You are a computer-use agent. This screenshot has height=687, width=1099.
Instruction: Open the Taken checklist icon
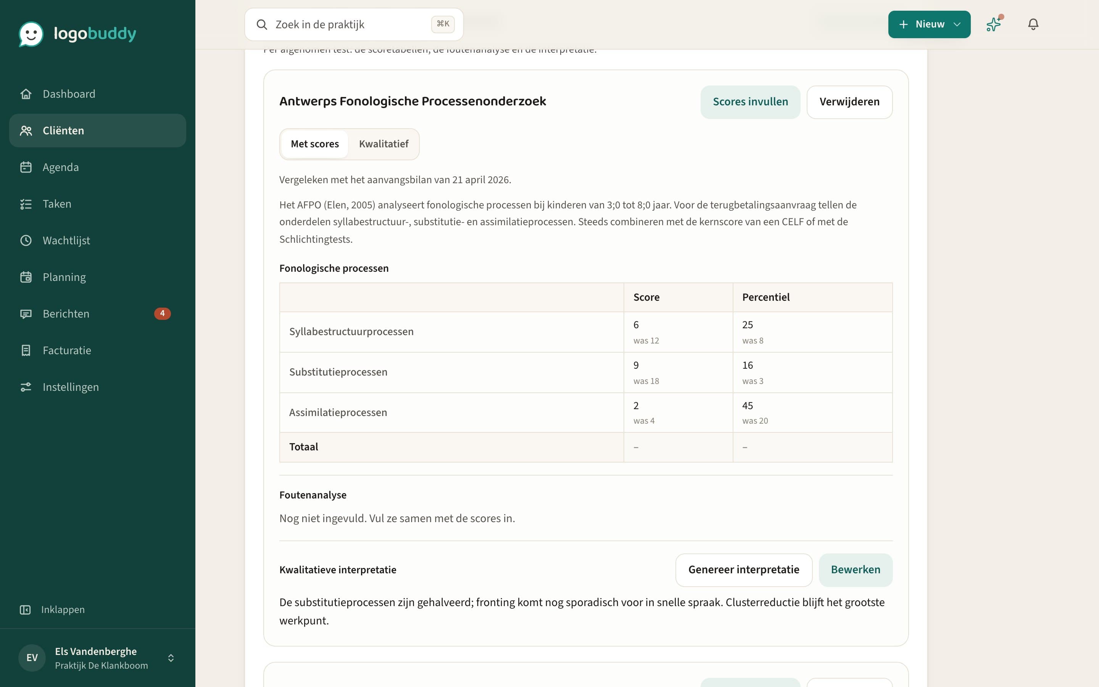click(26, 204)
